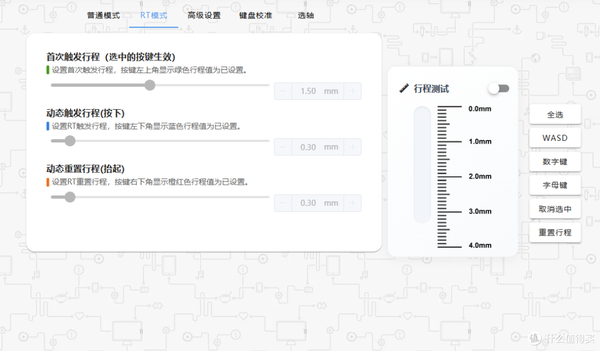Click the 3.0mm ruler label
Image resolution: width=600 pixels, height=351 pixels.
(480, 212)
